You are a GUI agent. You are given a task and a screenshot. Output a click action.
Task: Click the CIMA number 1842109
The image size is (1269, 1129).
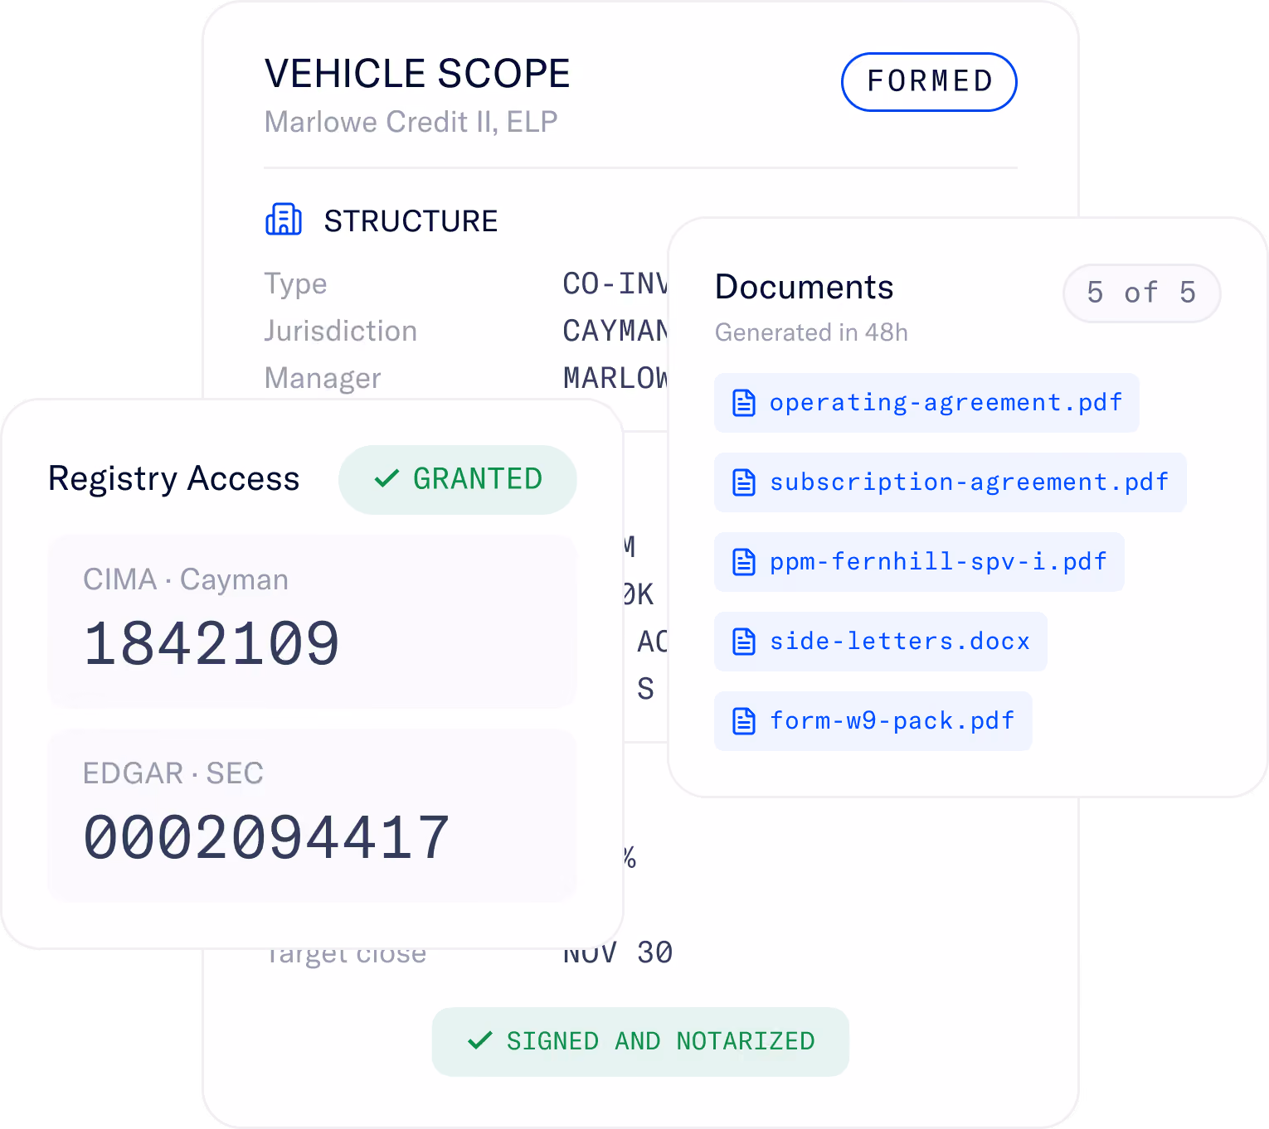211,644
